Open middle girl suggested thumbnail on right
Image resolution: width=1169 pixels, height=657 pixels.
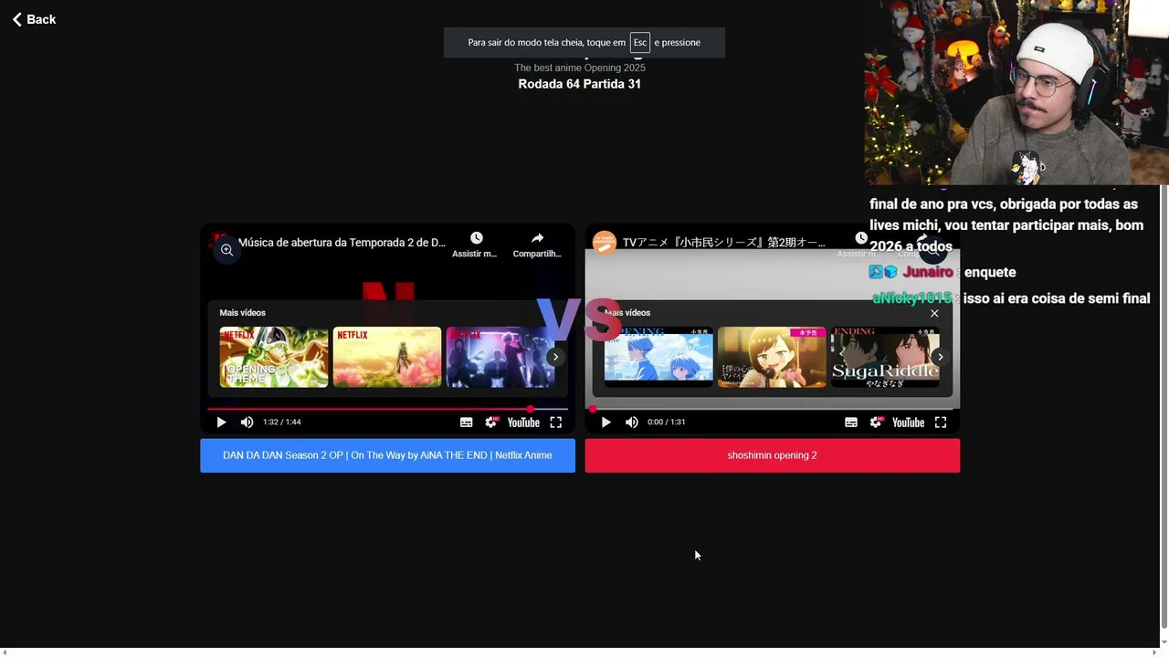772,357
